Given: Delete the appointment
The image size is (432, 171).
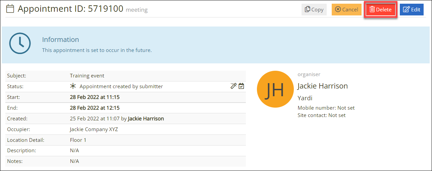Looking at the screenshot, I should (x=381, y=9).
